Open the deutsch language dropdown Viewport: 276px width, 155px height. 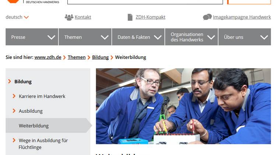17,17
